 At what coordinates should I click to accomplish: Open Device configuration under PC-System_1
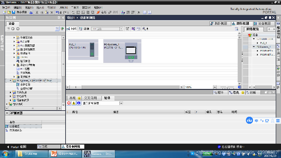point(23,85)
